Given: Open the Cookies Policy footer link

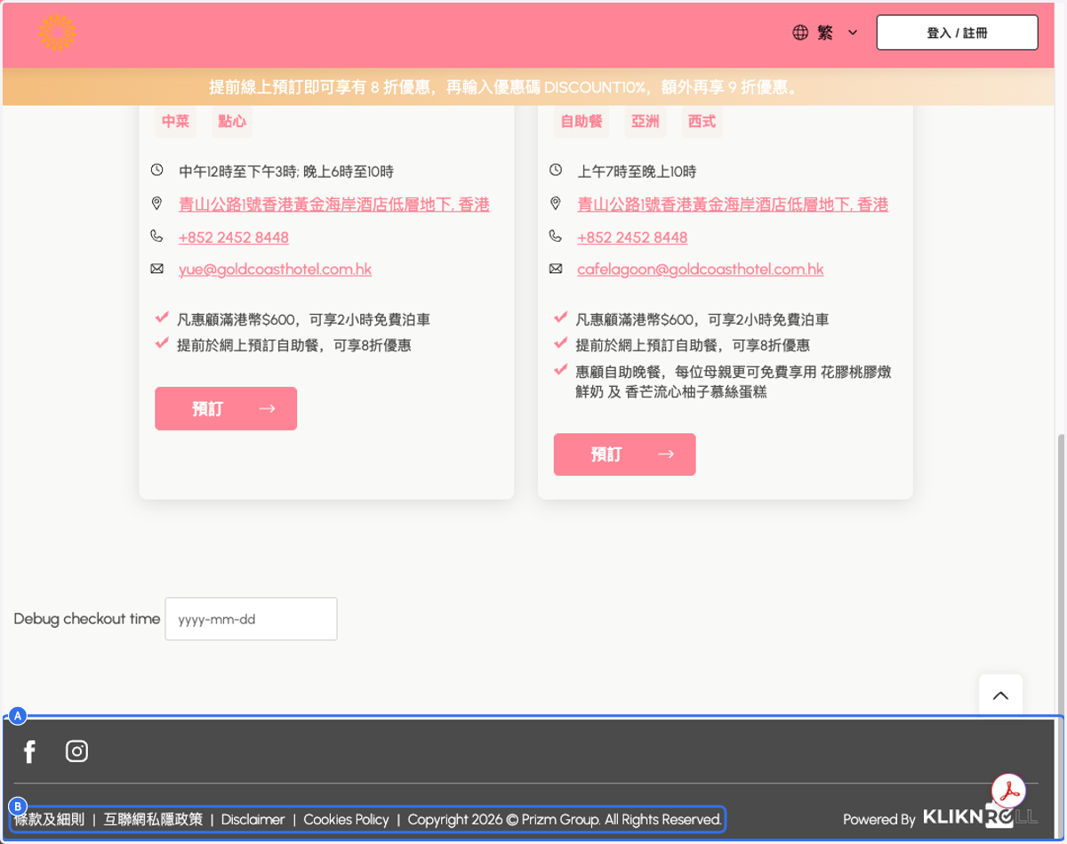Looking at the screenshot, I should click(347, 819).
